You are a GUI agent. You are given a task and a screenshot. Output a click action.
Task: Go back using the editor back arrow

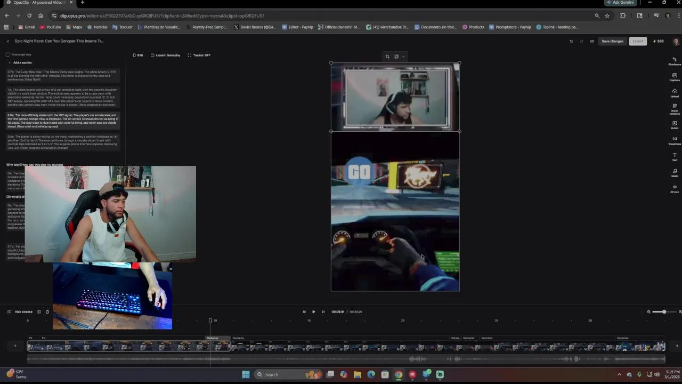click(x=8, y=41)
